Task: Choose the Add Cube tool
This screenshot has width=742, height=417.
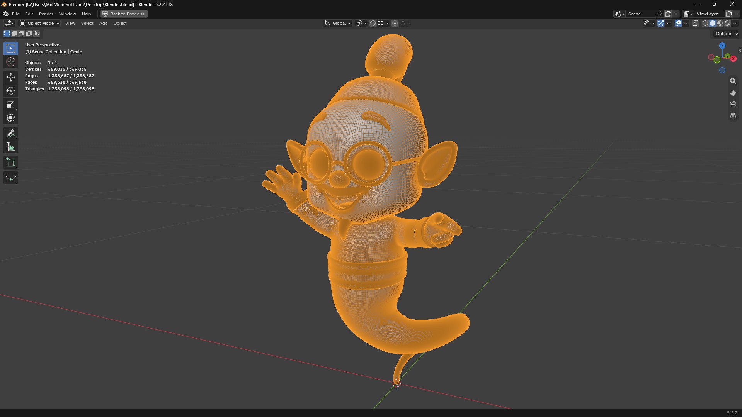Action: point(11,163)
